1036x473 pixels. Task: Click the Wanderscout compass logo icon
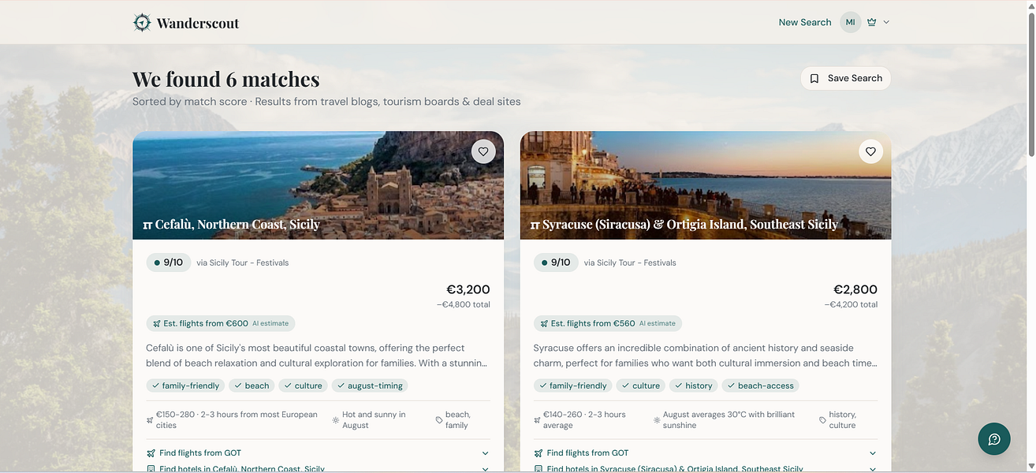point(142,22)
